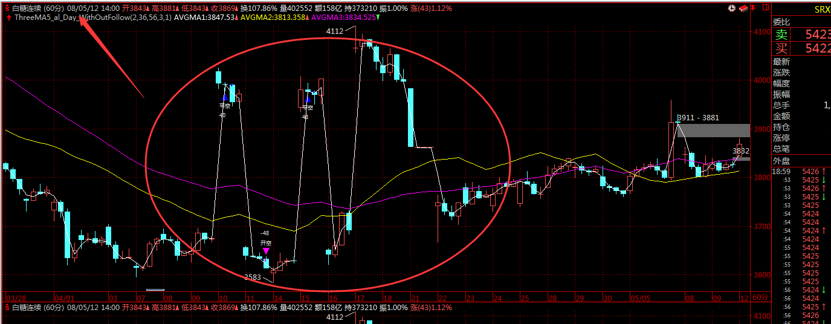Click the red chip icon above the chart
831x324 pixels.
point(743,8)
